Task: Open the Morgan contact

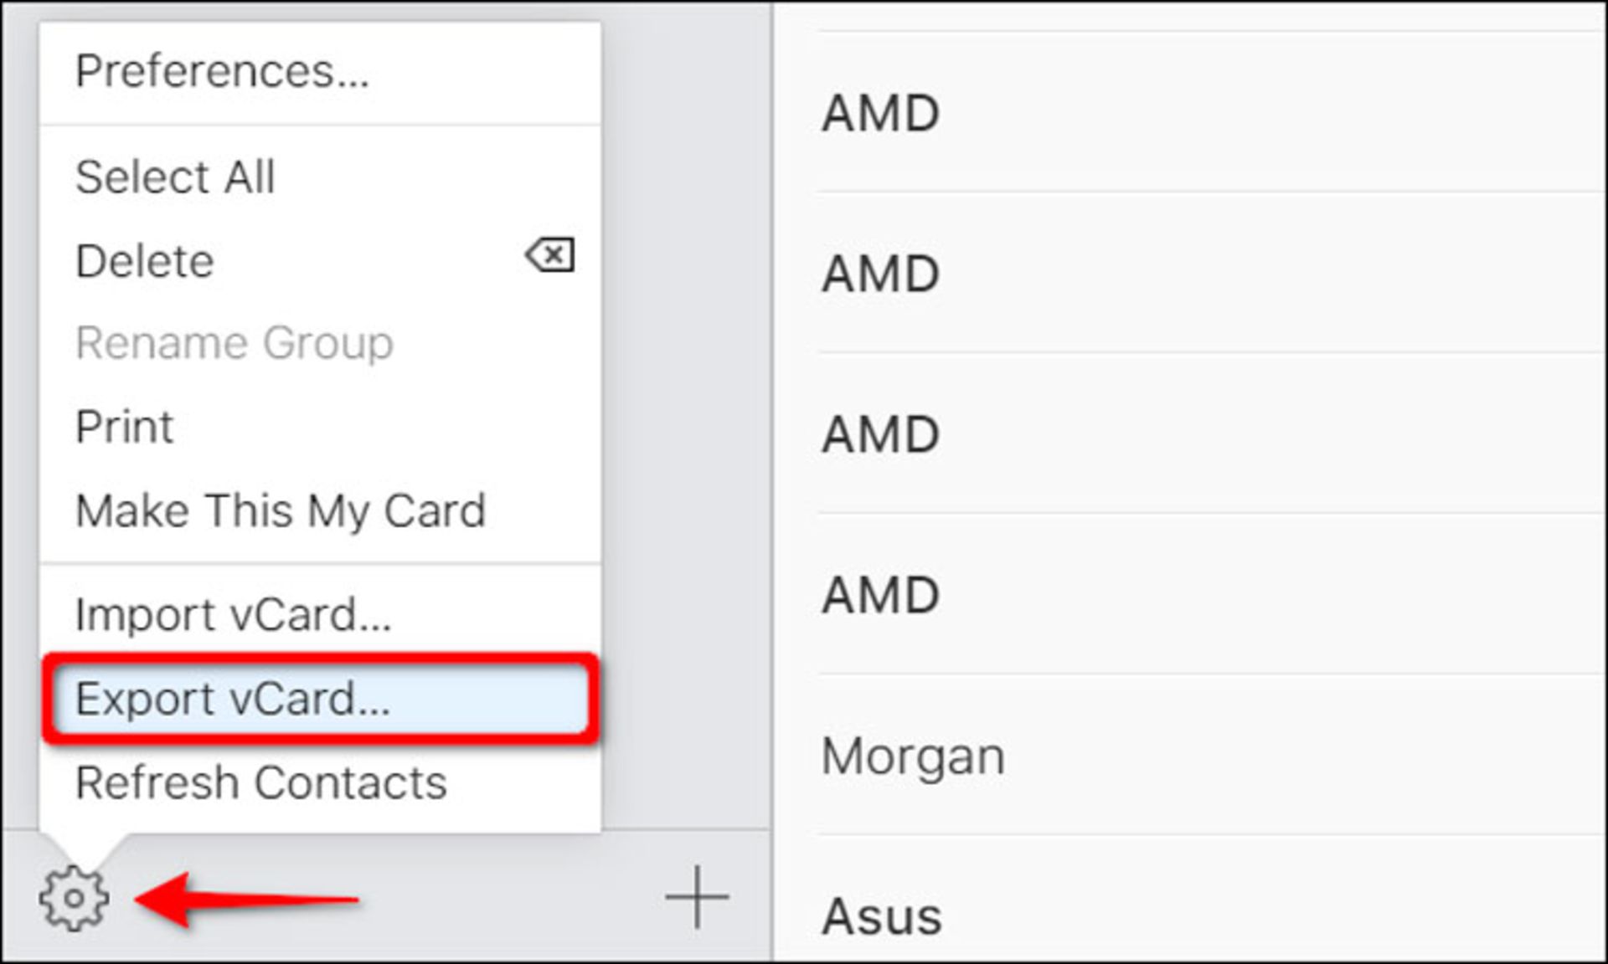Action: [x=913, y=756]
